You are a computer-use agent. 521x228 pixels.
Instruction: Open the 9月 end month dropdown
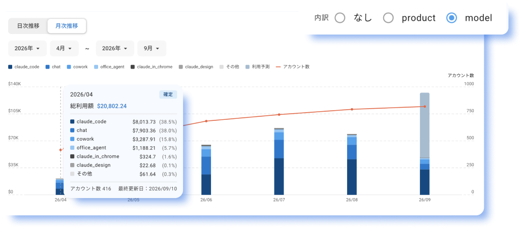(152, 48)
